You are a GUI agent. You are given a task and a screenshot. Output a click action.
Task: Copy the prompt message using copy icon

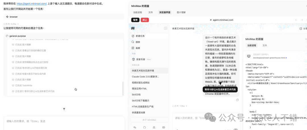coord(237,100)
